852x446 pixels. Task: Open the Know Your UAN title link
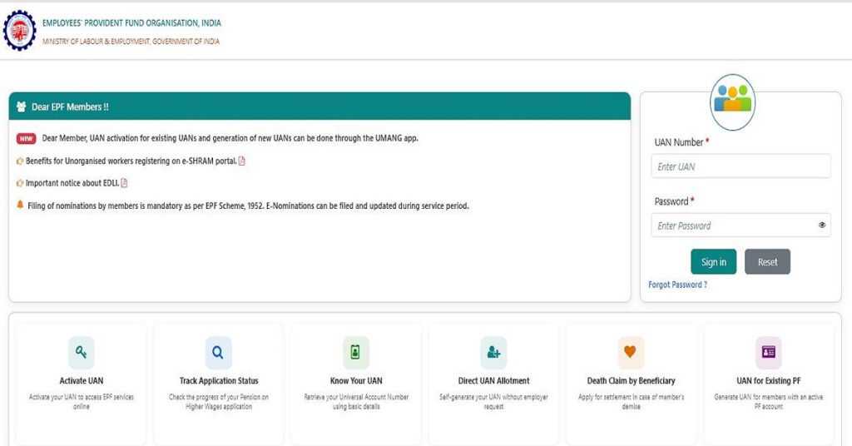pos(356,381)
